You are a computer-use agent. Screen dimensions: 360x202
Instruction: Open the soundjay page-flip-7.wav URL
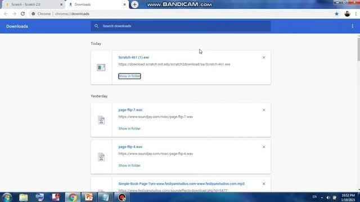click(x=156, y=117)
